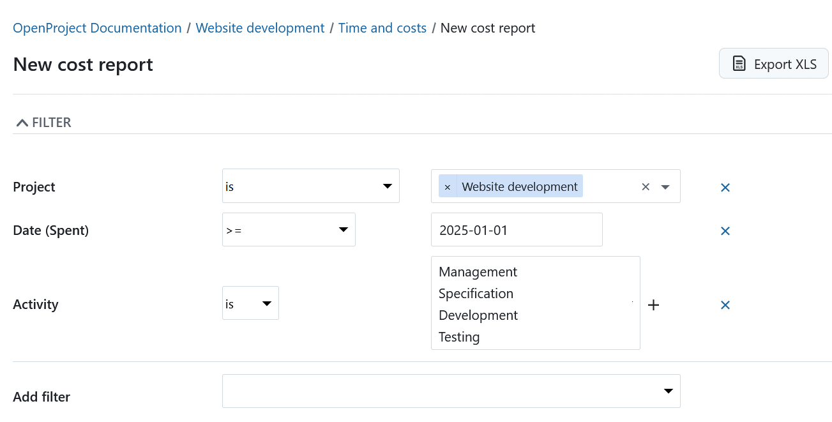Open Time and costs from the breadcrumb
Image resolution: width=832 pixels, height=422 pixels.
coord(382,27)
